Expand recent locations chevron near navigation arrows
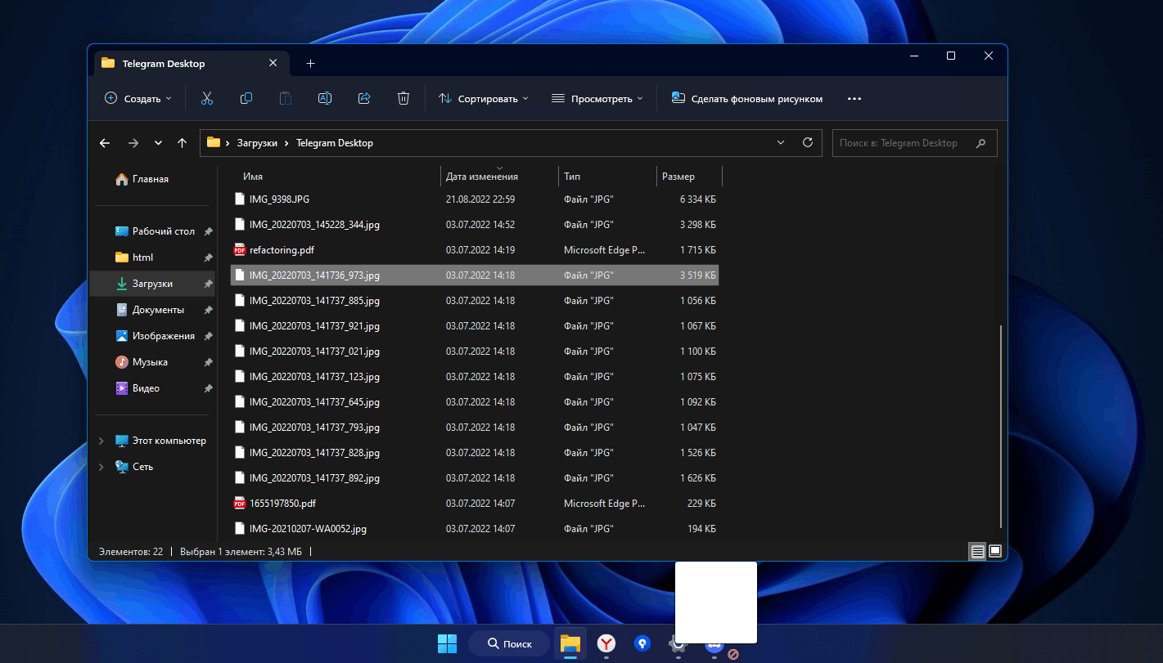 click(x=158, y=143)
